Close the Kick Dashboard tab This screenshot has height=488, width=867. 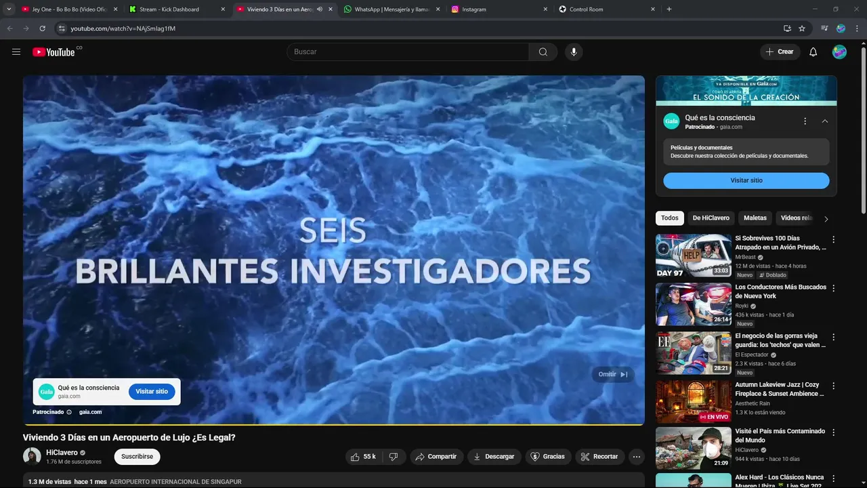click(x=223, y=9)
